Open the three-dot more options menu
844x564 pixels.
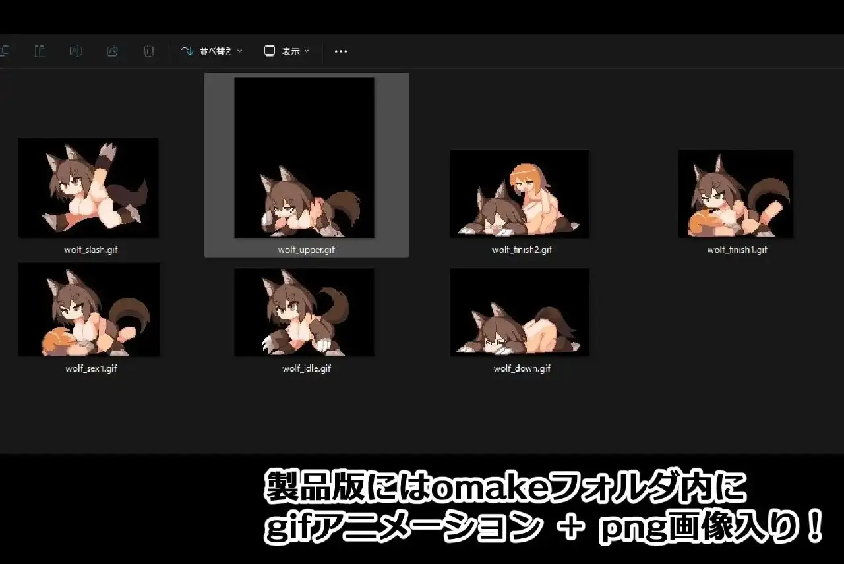tap(341, 51)
